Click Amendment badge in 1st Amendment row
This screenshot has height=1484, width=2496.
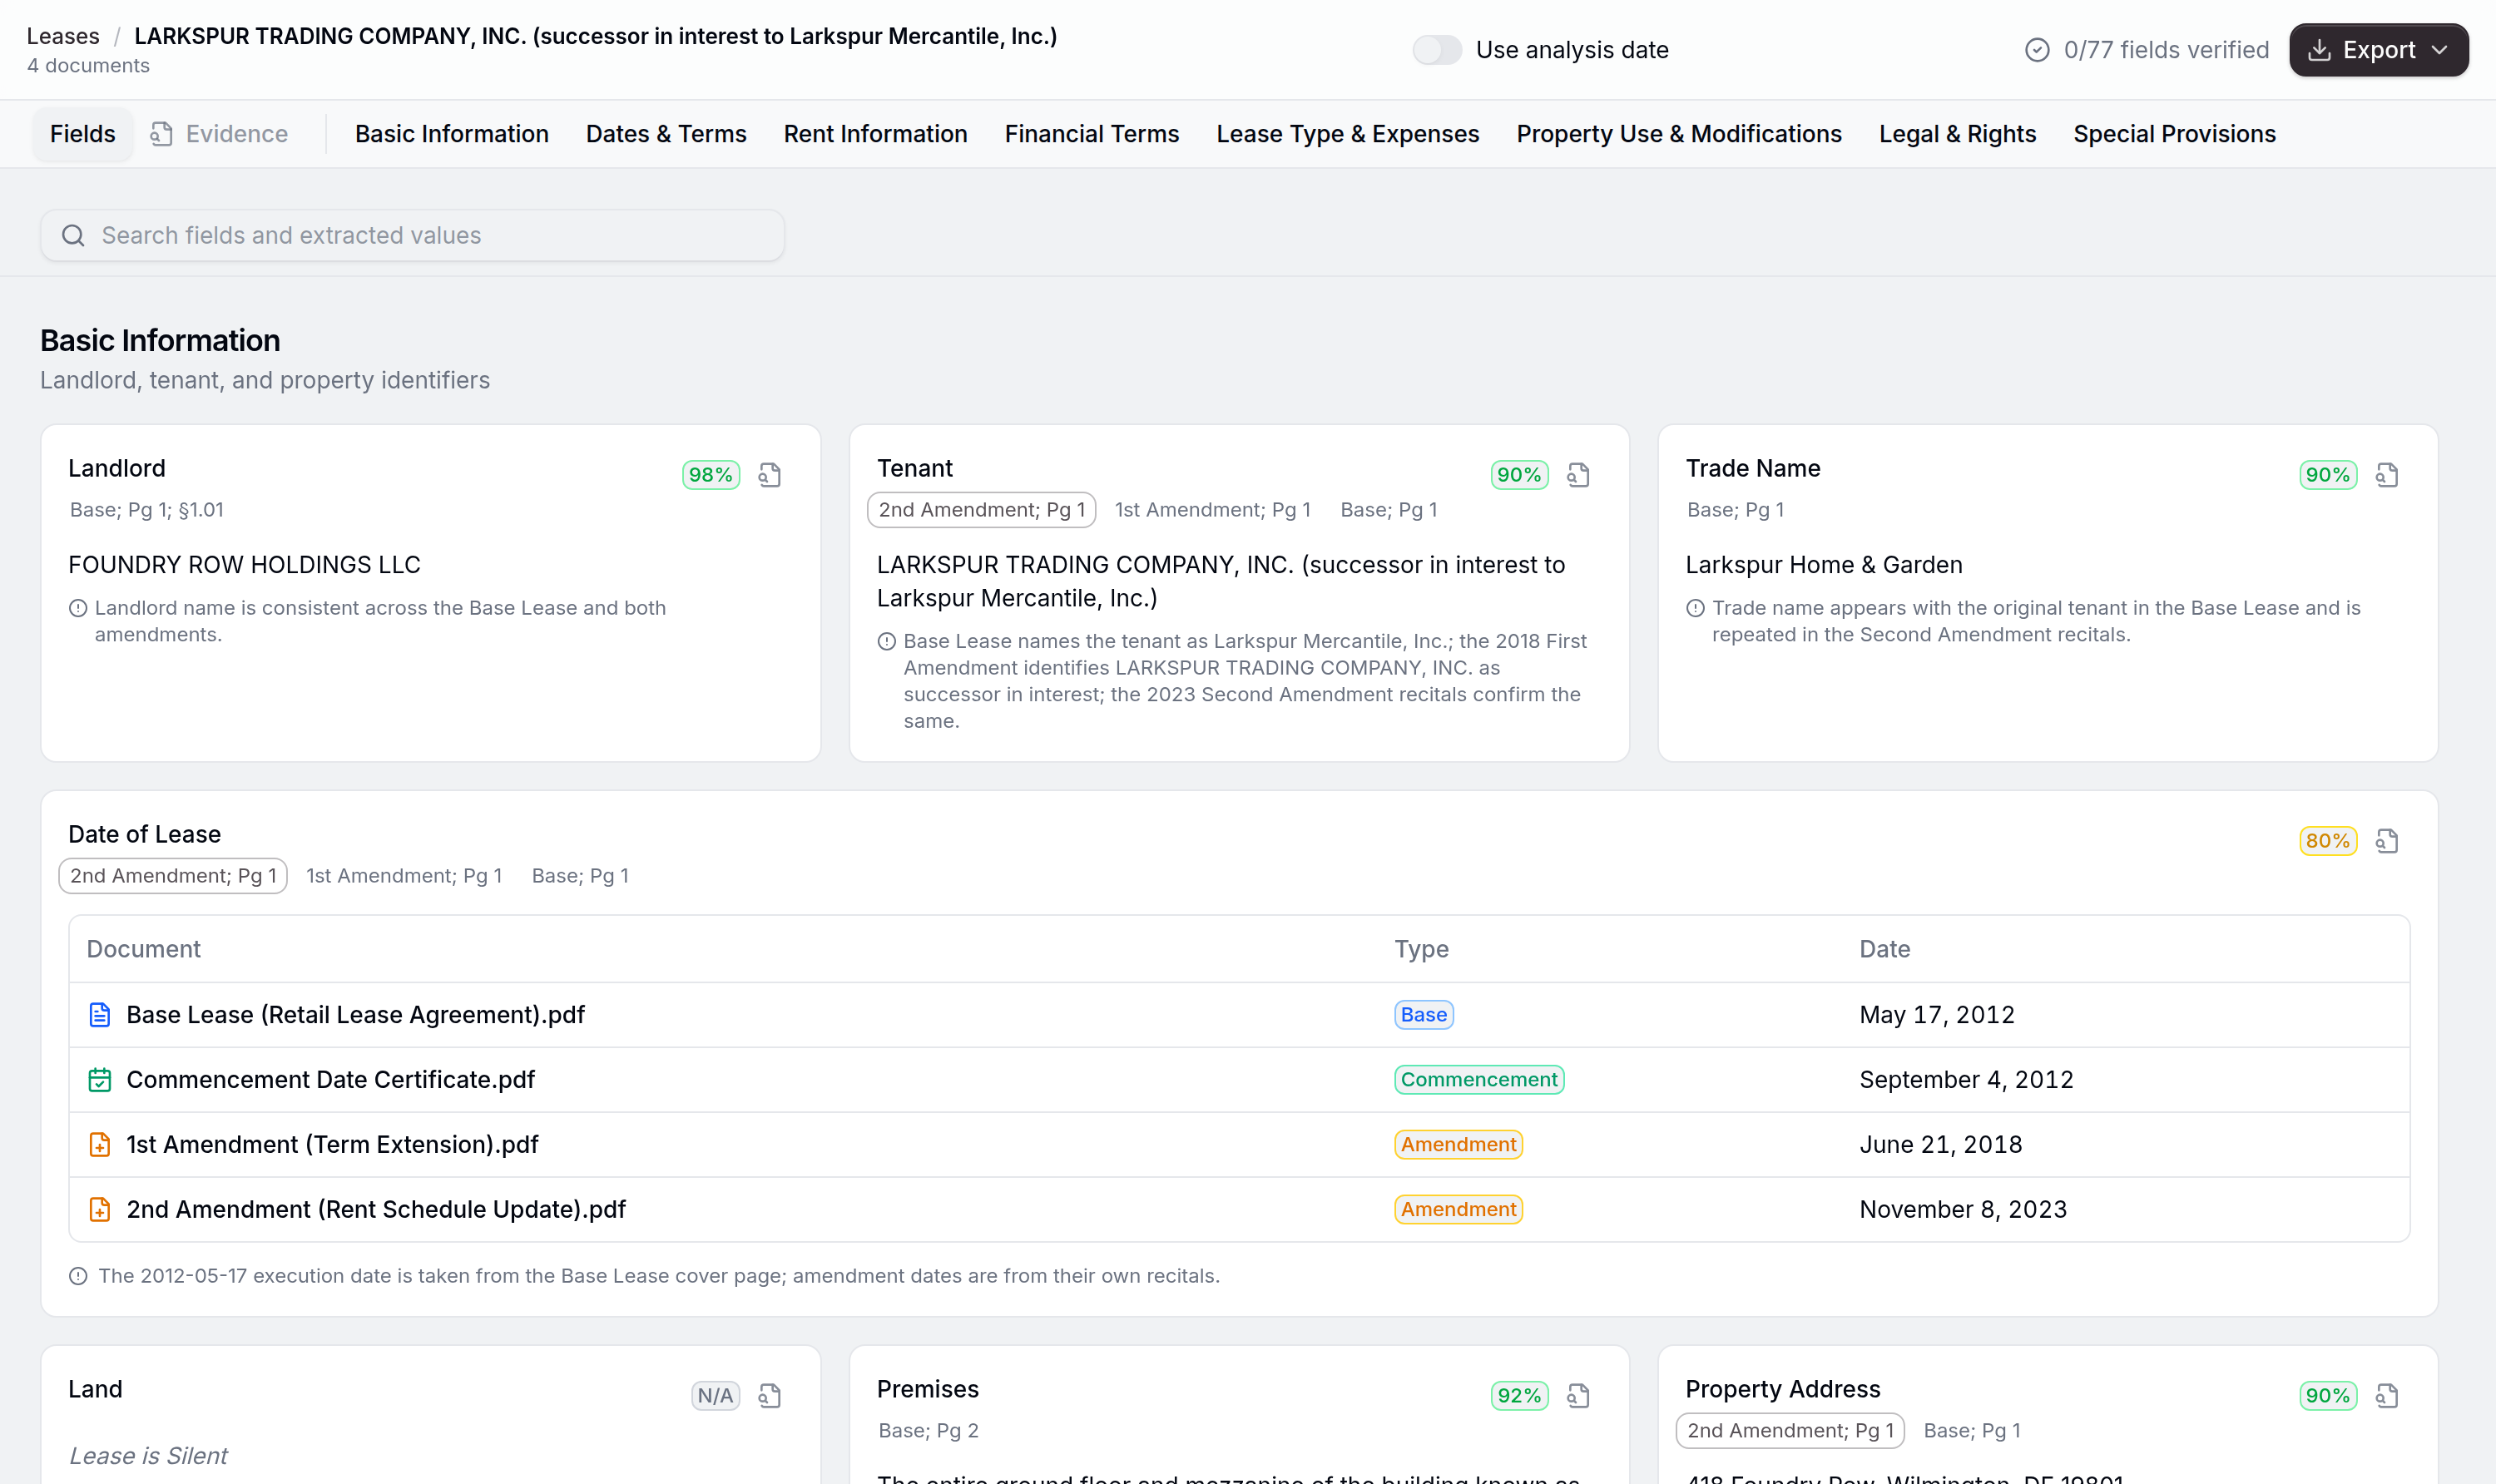pos(1459,1145)
